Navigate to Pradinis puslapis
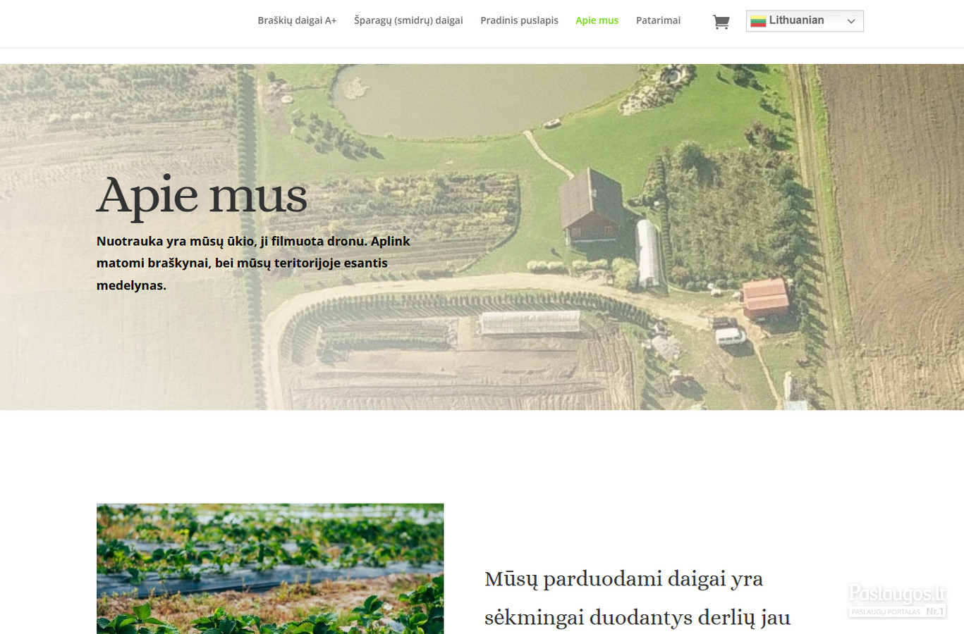964x634 pixels. pos(519,20)
